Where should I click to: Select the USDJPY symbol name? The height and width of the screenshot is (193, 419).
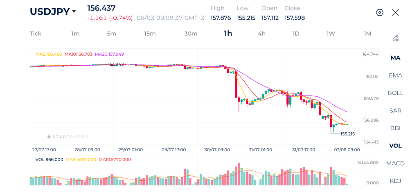pos(50,11)
